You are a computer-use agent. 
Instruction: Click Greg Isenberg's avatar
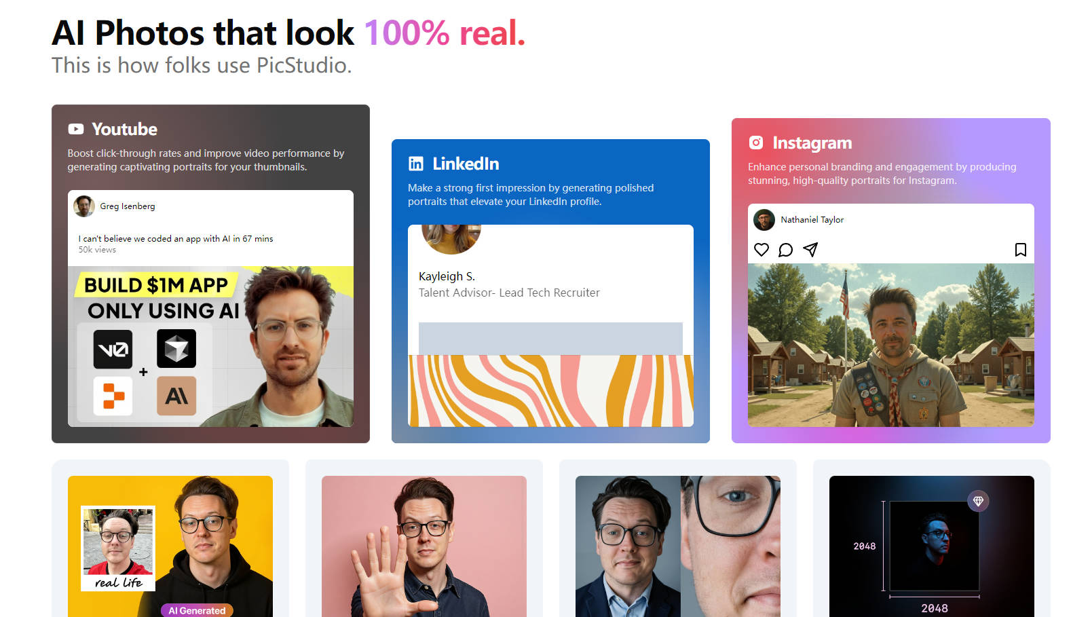coord(83,206)
